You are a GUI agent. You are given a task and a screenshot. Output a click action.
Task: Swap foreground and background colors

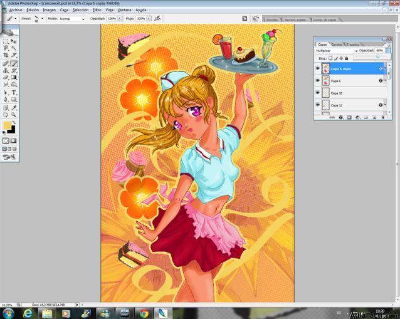14,123
